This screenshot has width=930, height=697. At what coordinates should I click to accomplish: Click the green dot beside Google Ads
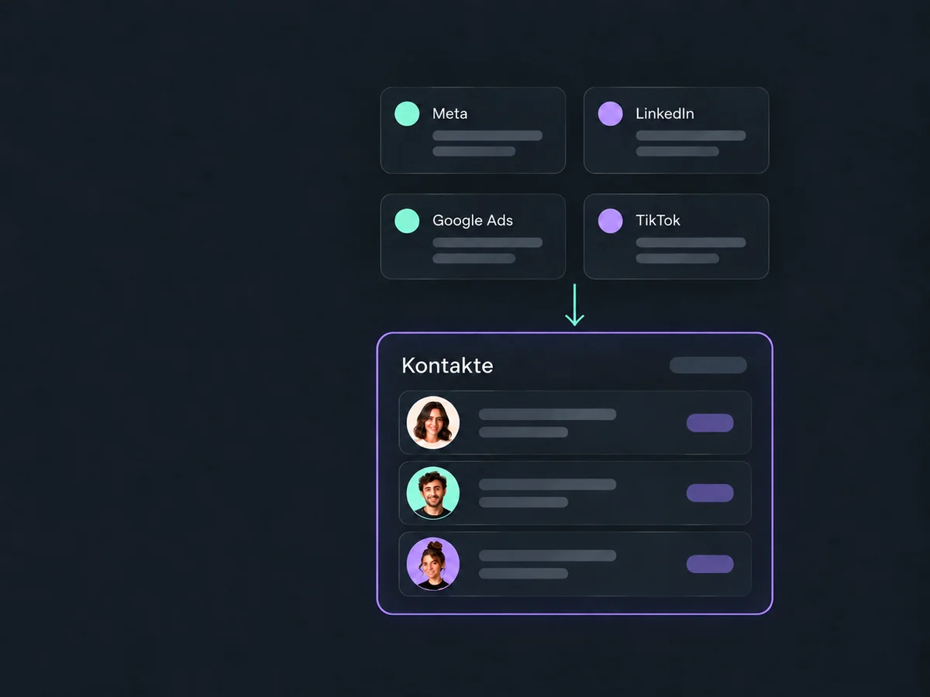[407, 221]
